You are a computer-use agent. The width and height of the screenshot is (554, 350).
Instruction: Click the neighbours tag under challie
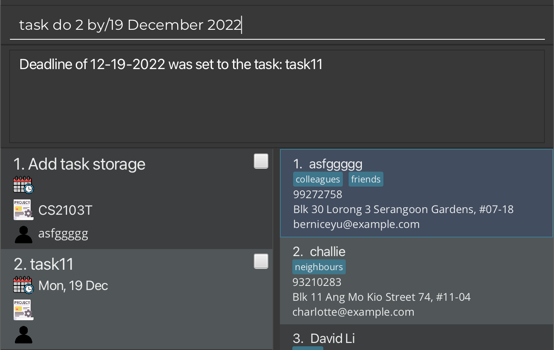319,267
